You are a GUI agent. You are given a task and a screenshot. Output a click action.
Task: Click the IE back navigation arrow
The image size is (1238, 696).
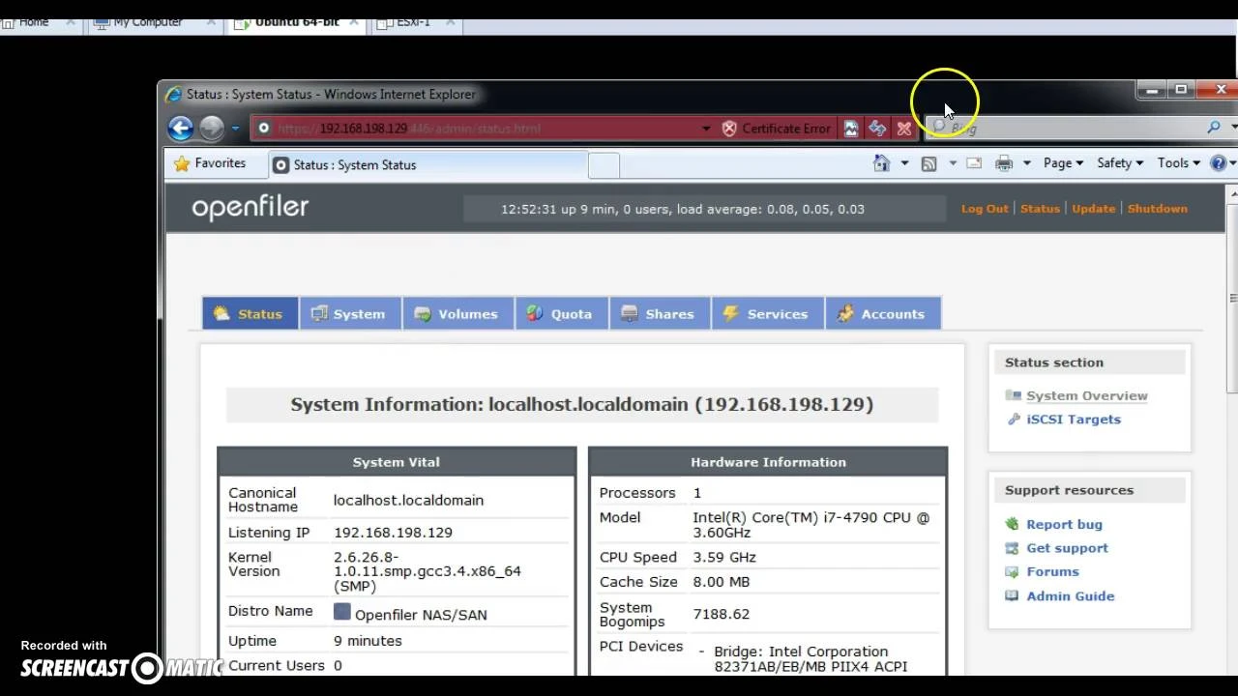(x=181, y=128)
